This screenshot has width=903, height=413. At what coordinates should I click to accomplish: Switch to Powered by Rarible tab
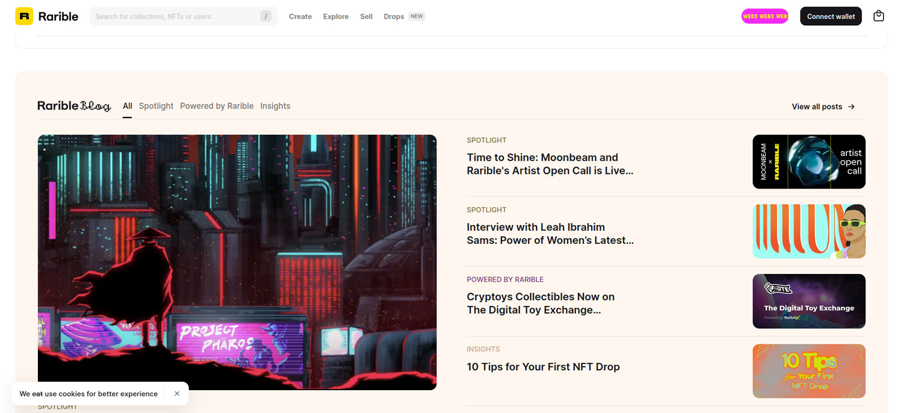tap(217, 106)
